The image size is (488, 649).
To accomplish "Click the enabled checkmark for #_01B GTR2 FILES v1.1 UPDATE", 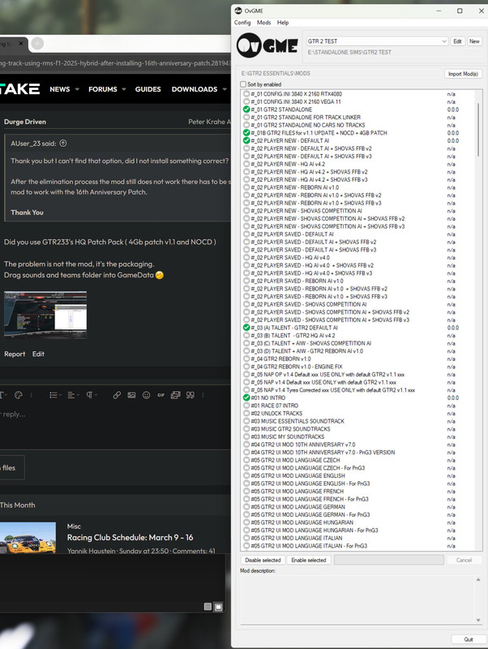I will pyautogui.click(x=246, y=133).
